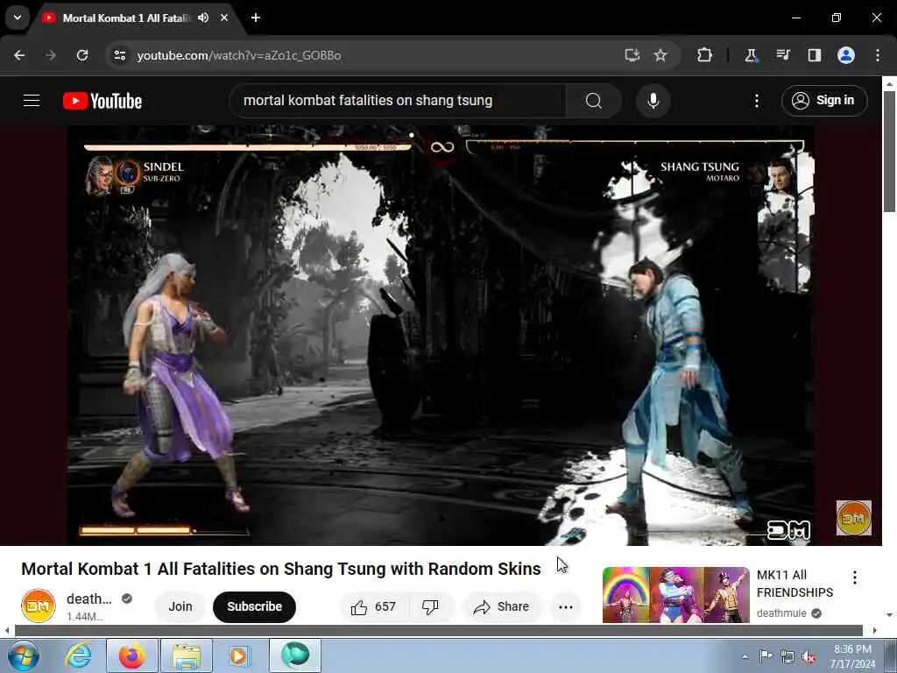The width and height of the screenshot is (897, 673).
Task: Search with voice microphone button
Action: point(653,101)
